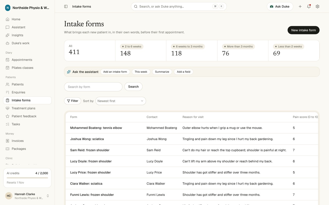329x205 pixels.
Task: Open notifications via the bell icon
Action: click(x=309, y=7)
